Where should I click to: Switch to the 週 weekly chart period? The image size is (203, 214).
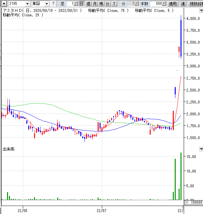88,4
